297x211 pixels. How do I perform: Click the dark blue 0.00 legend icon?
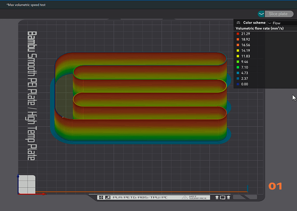point(238,84)
